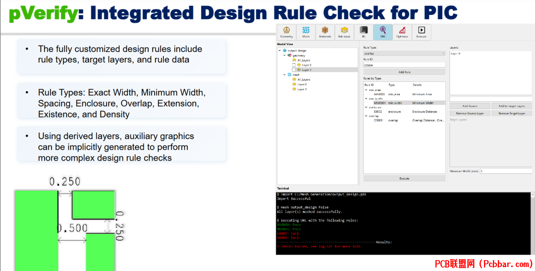Select All_Layers under mesh

click(304, 80)
